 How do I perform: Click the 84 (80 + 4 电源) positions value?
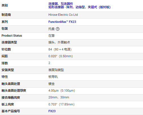pyautogui.click(x=60, y=49)
